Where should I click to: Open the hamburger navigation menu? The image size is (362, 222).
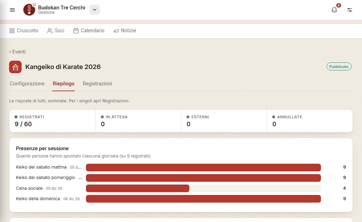click(x=12, y=10)
